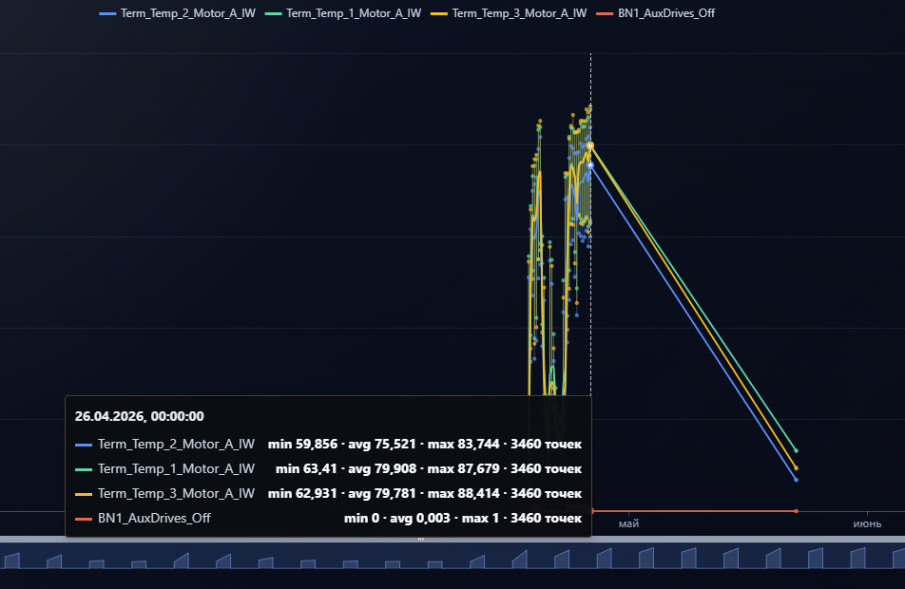The height and width of the screenshot is (589, 905).
Task: Select the highlighted blue point on dashed cursor line
Action: (x=590, y=165)
